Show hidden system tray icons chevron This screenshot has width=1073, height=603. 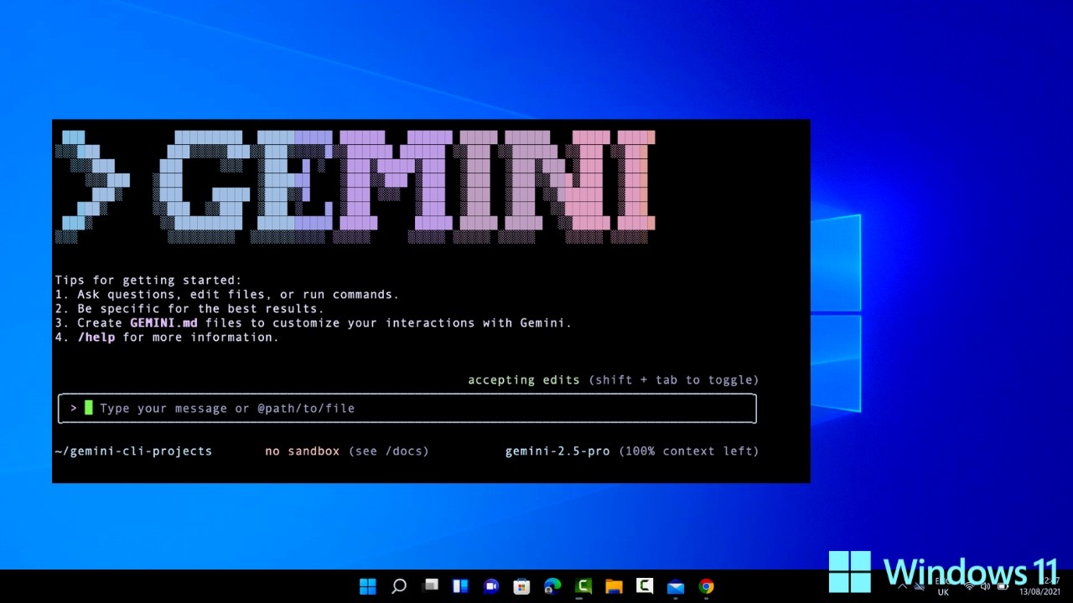coord(902,586)
